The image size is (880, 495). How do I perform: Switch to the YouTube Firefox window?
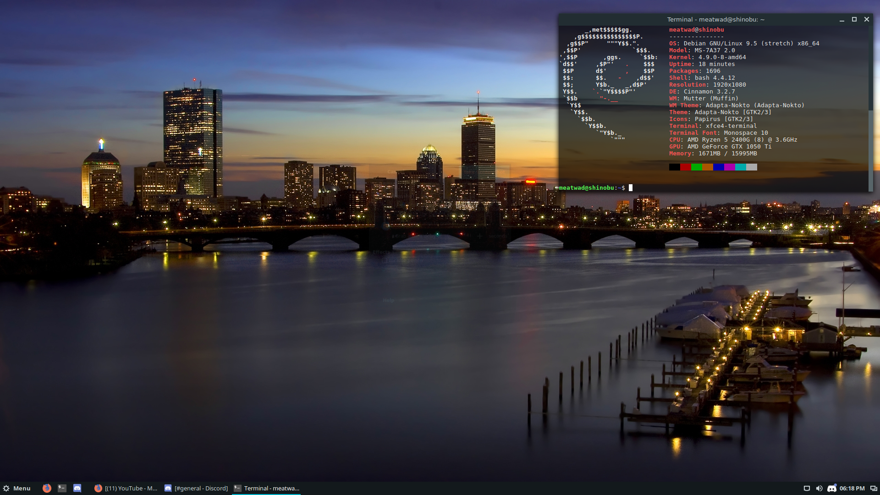126,488
